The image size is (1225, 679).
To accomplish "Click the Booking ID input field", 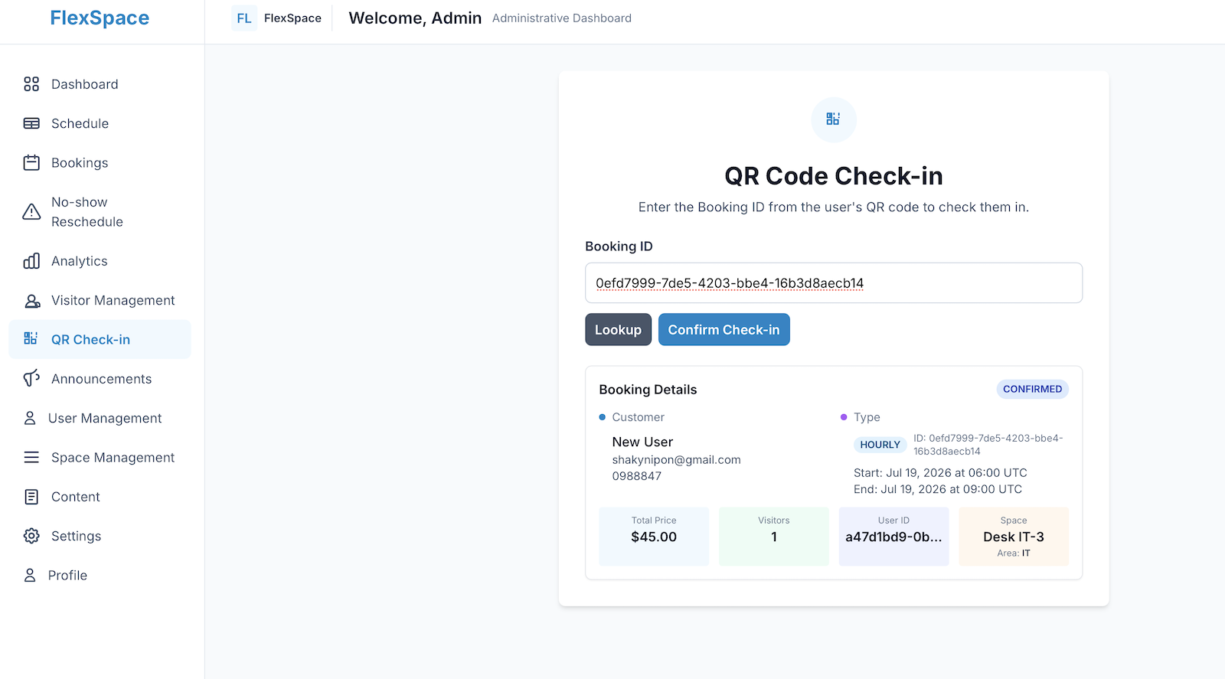I will click(x=833, y=283).
